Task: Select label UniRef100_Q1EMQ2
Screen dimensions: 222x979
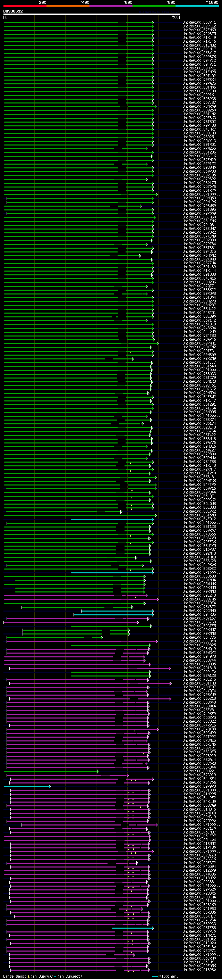Action: [199, 45]
